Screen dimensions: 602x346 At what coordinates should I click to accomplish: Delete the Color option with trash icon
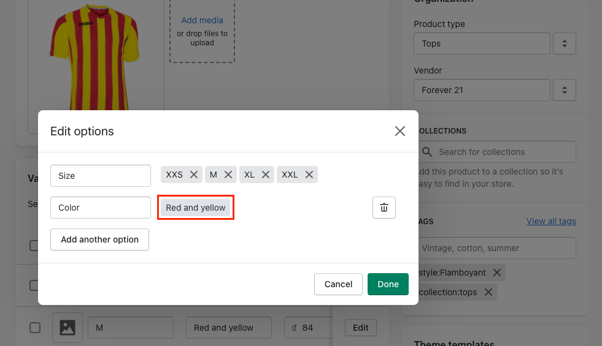point(384,208)
